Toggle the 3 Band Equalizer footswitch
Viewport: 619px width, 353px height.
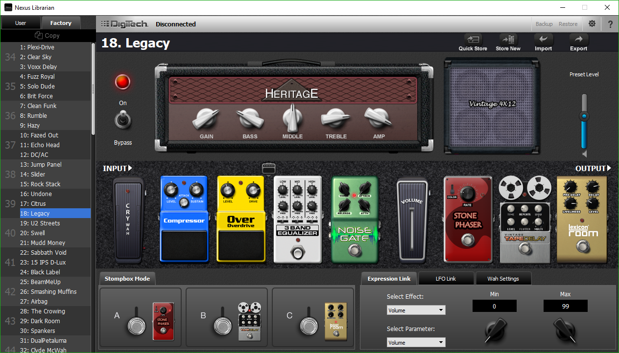click(298, 253)
